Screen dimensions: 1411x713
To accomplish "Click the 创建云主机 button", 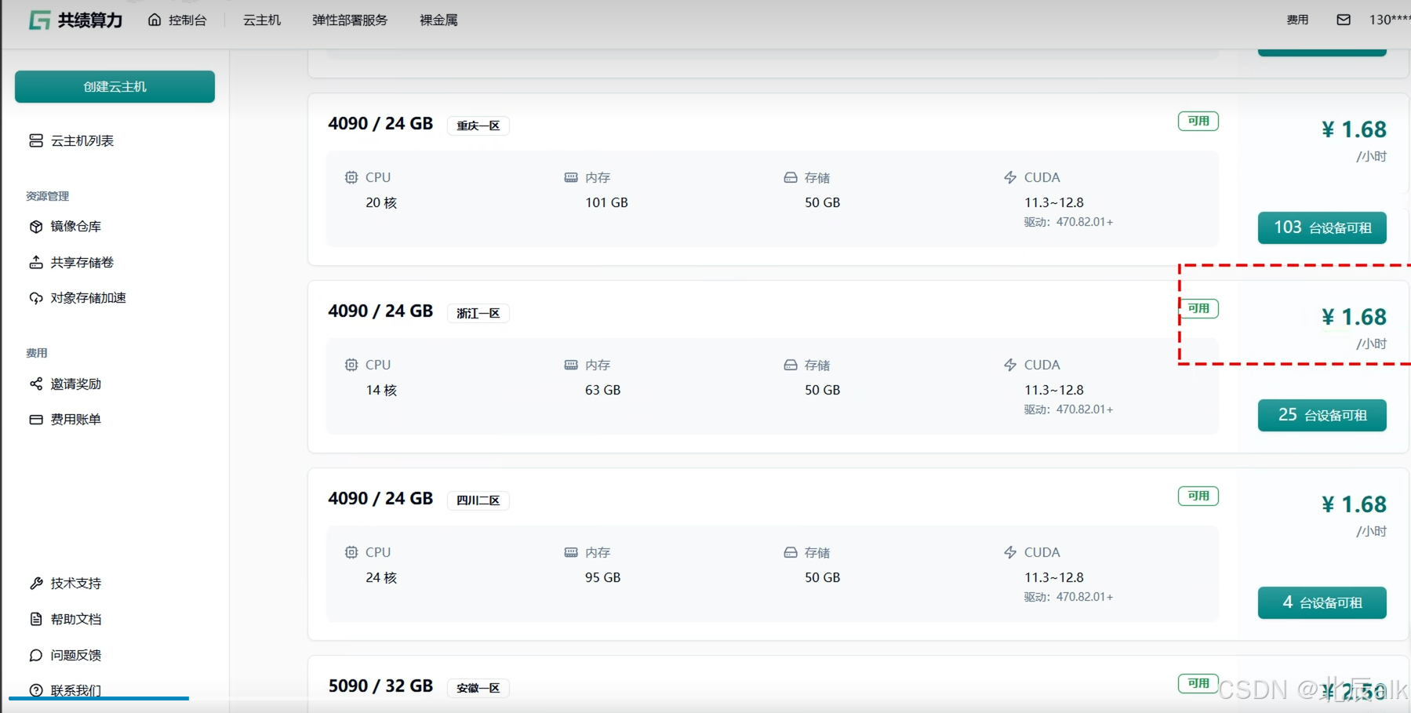I will tap(114, 86).
